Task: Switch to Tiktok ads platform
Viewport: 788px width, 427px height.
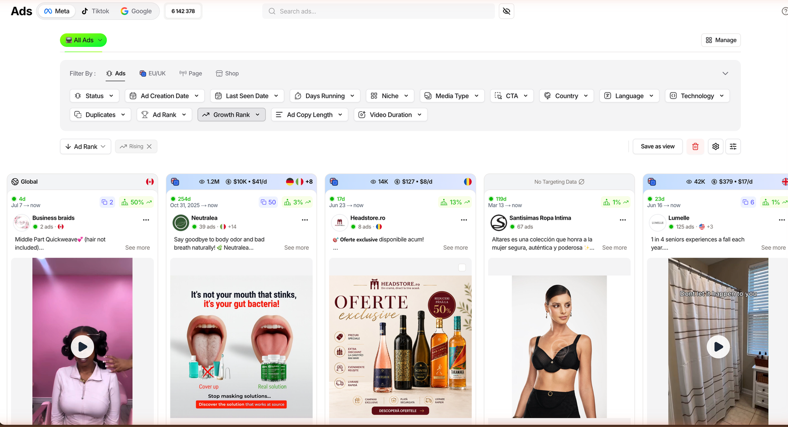Action: pos(96,11)
